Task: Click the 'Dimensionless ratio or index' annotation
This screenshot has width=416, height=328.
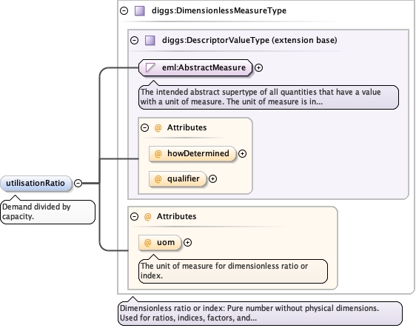Action: pyautogui.click(x=260, y=313)
